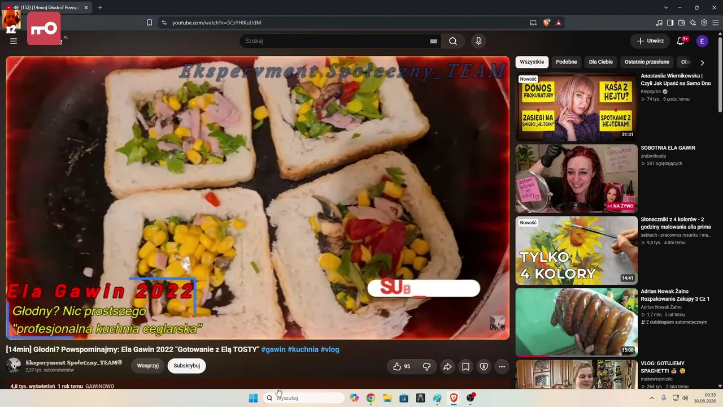Show hidden system tray icons
Viewport: 723px width, 407px height.
[651, 398]
